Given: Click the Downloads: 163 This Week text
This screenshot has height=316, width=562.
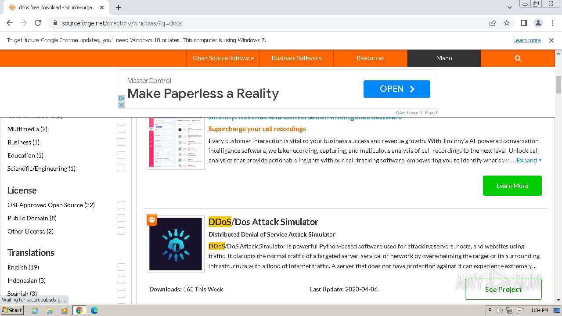Looking at the screenshot, I should (186, 289).
